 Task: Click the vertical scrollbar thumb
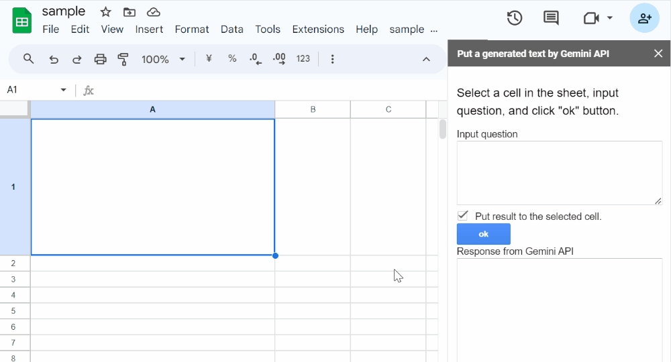click(442, 129)
